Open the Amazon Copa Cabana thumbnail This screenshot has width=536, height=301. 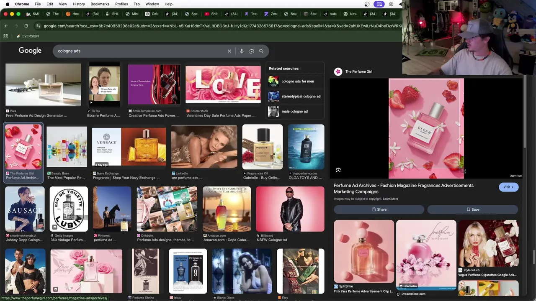[x=227, y=209]
